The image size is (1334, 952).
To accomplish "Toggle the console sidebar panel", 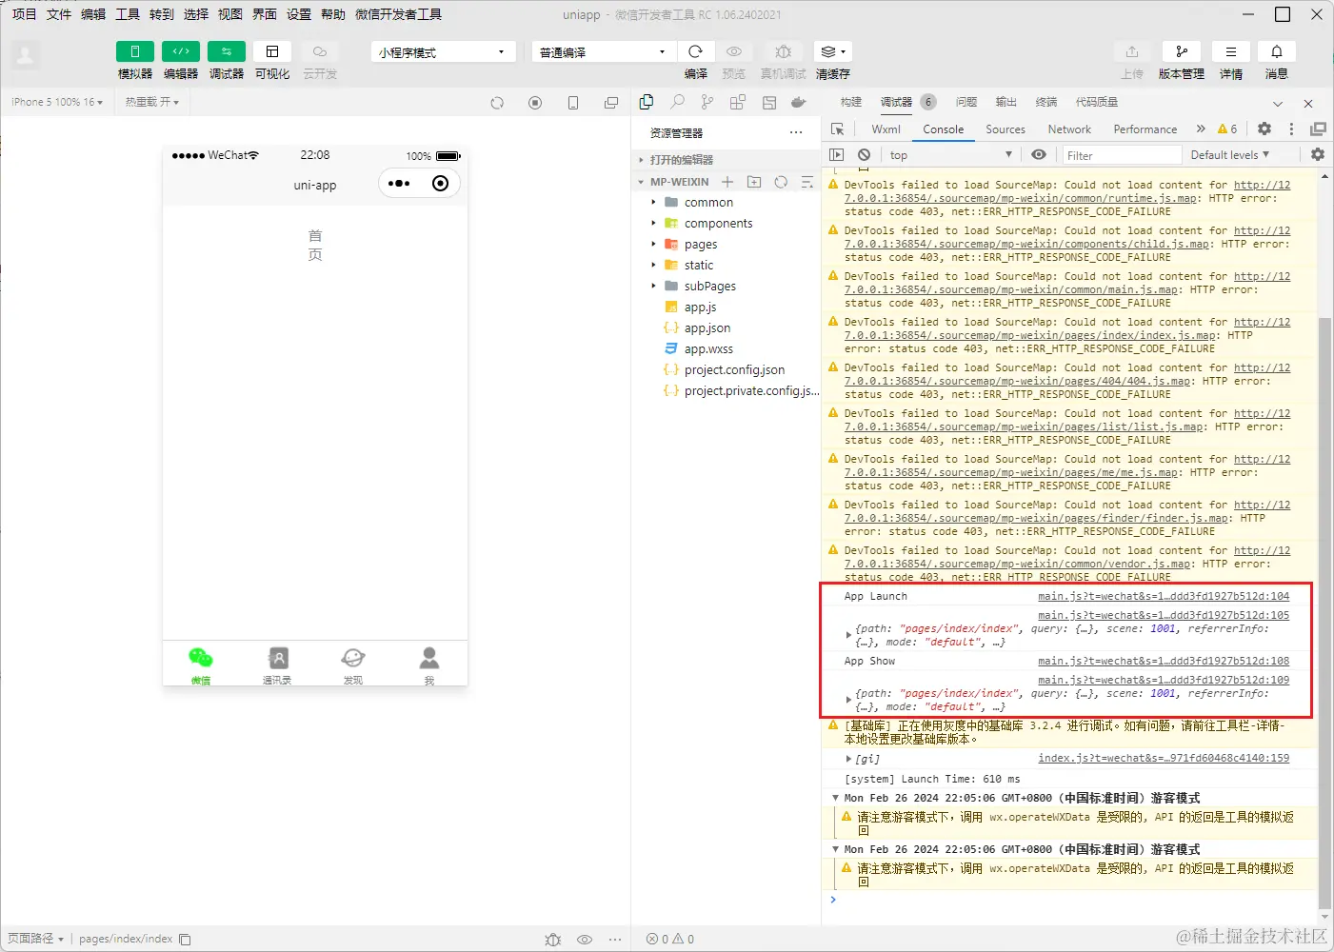I will 836,155.
